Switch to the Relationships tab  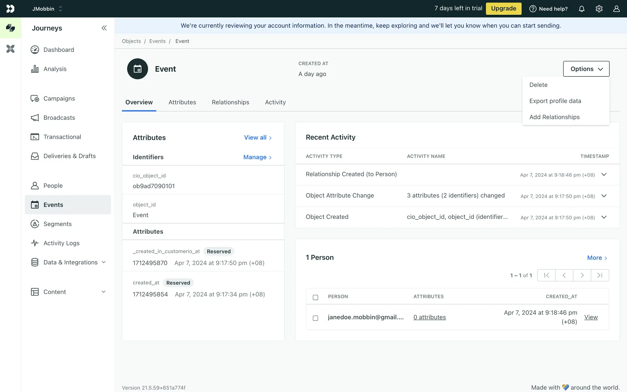pos(230,102)
